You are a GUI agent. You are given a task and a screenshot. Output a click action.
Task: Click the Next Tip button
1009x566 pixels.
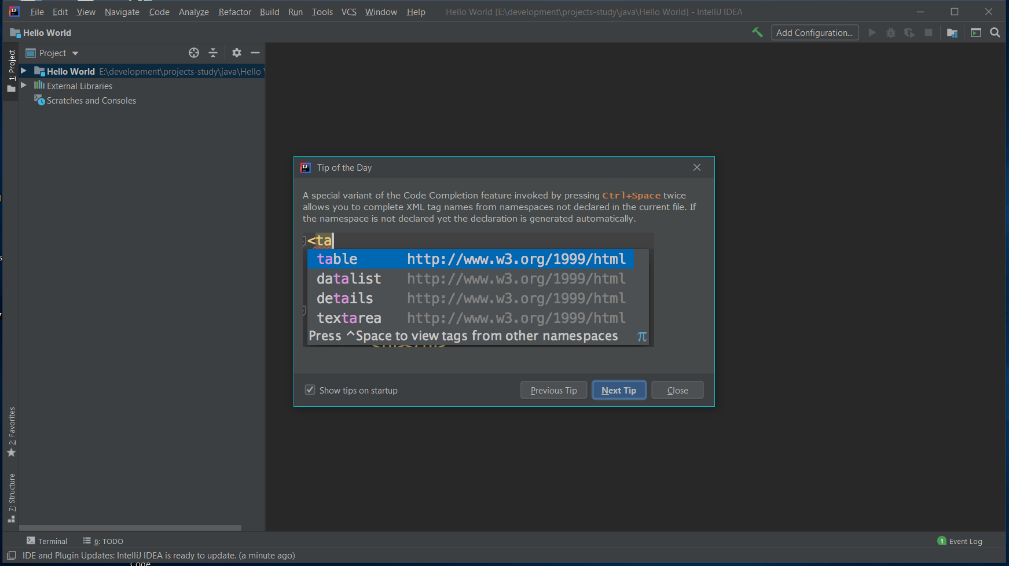point(619,390)
